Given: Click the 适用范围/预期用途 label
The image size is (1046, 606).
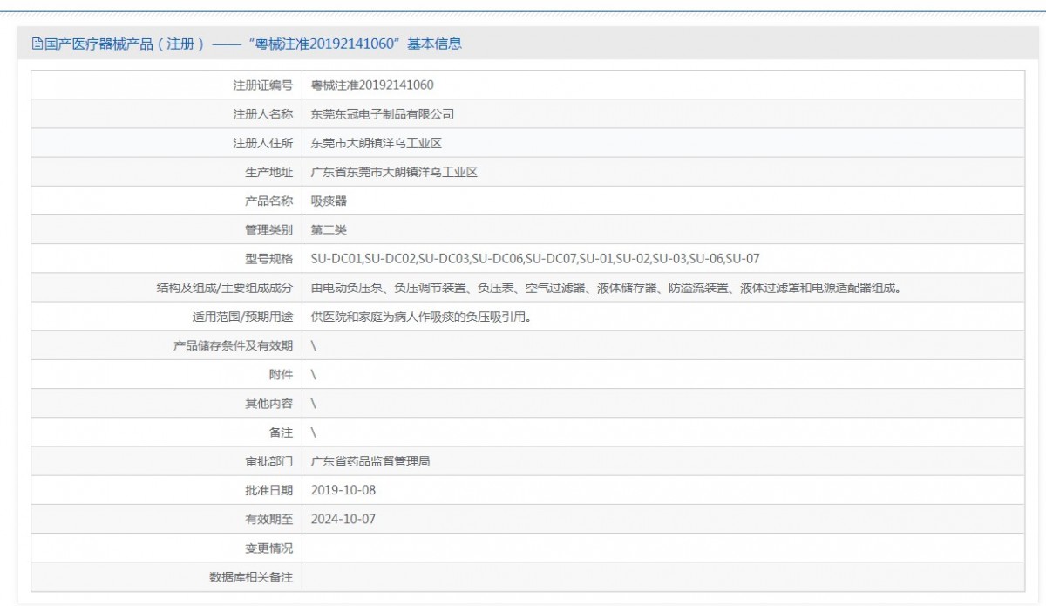Looking at the screenshot, I should (242, 317).
